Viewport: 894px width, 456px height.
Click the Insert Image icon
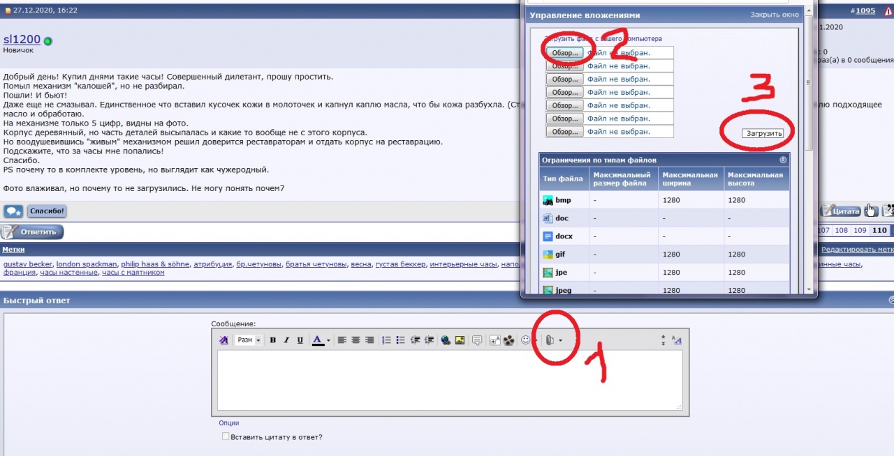click(460, 340)
